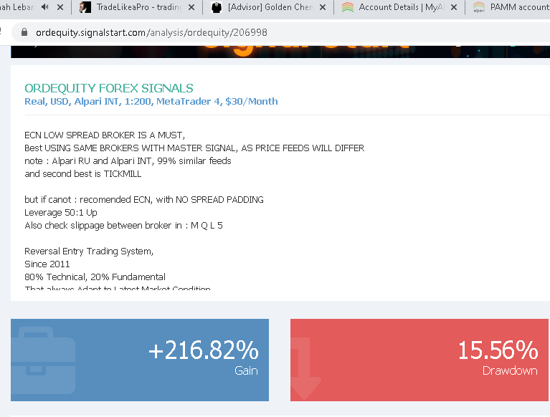Switch to the TradeLikeaPro tab
550x417 pixels.
(x=138, y=7)
